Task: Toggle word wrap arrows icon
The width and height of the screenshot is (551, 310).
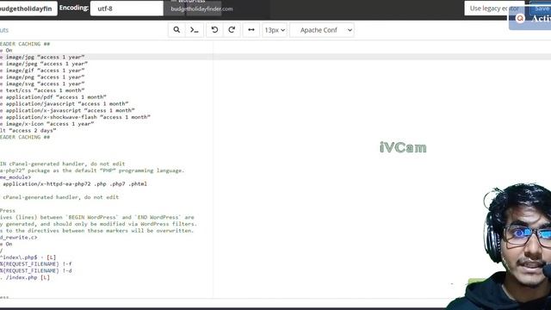Action: point(251,30)
